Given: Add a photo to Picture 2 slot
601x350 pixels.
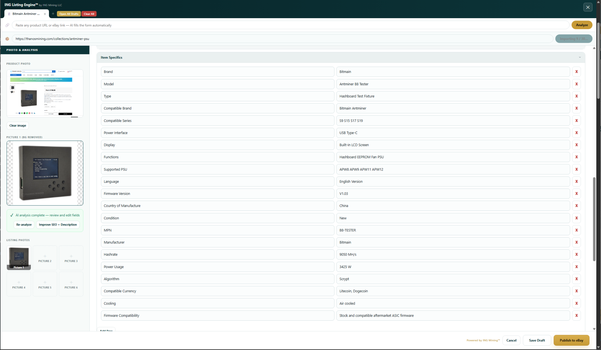Looking at the screenshot, I should 45,258.
